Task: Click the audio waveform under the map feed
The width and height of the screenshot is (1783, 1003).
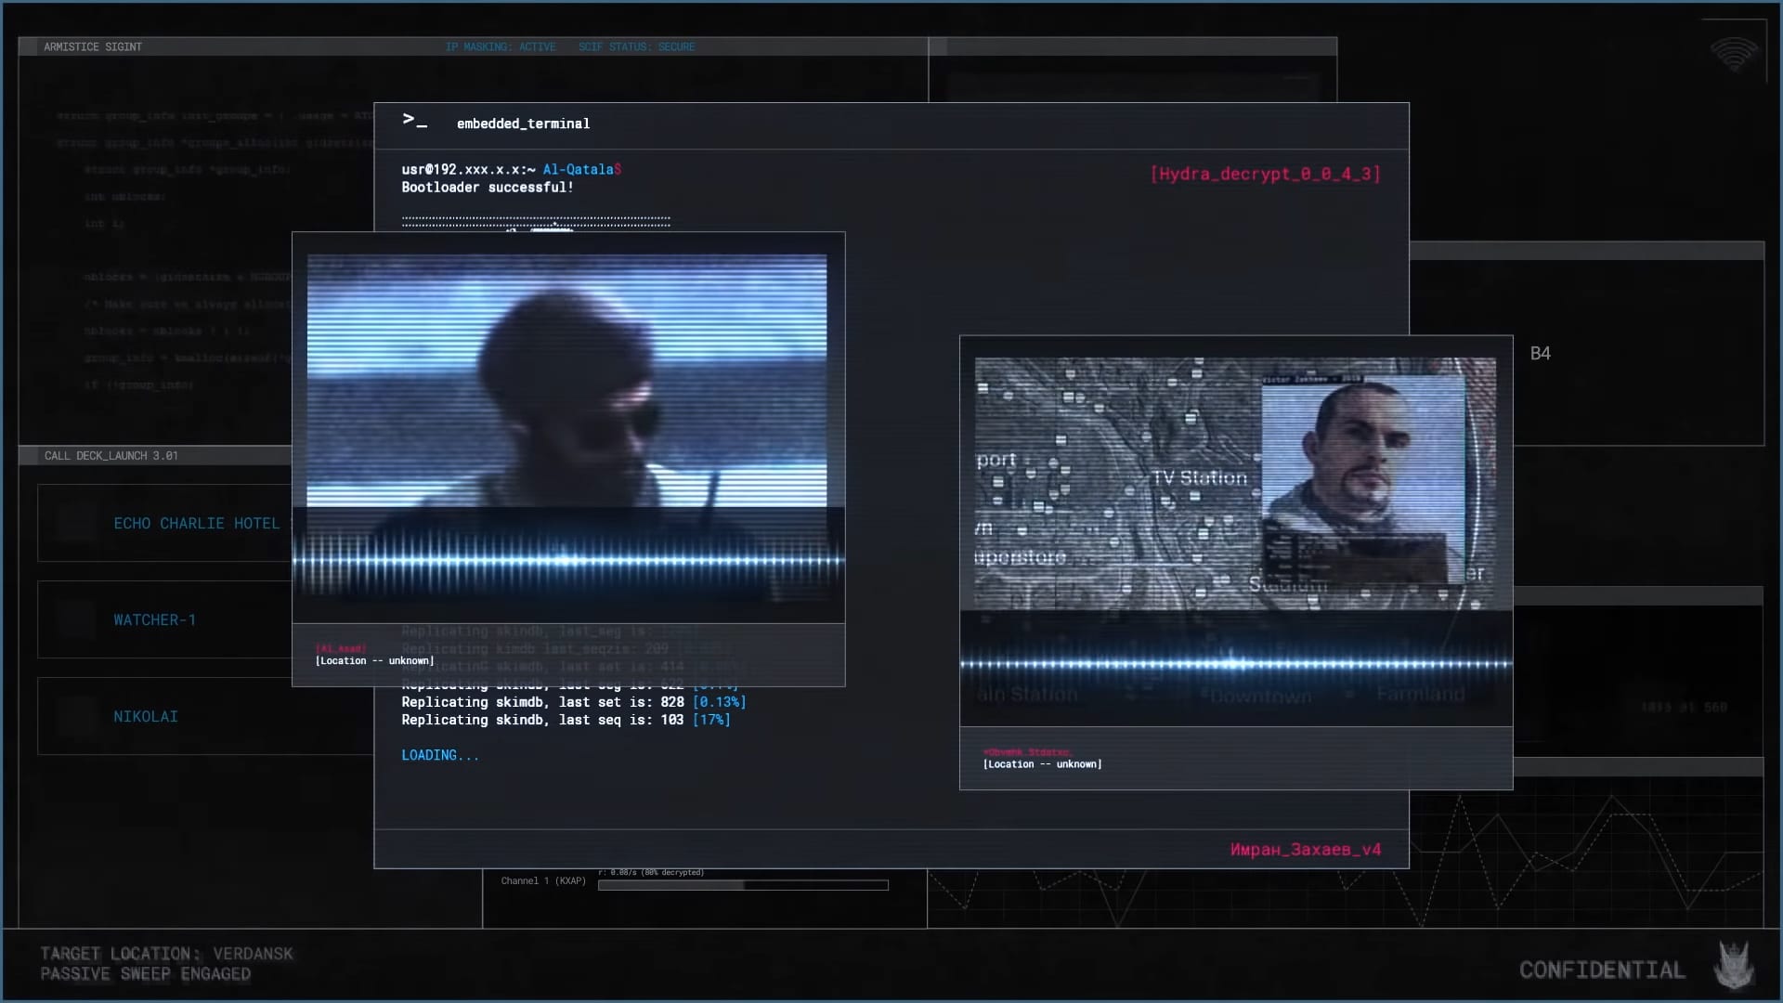Action: (x=1235, y=664)
